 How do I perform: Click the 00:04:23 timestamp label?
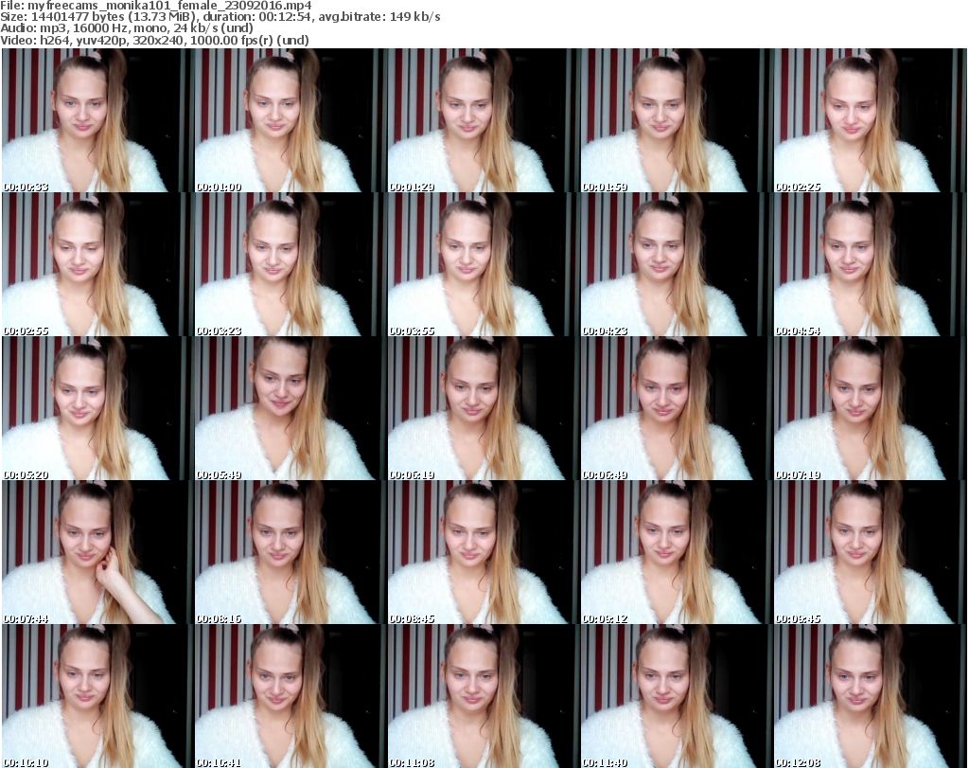[604, 330]
